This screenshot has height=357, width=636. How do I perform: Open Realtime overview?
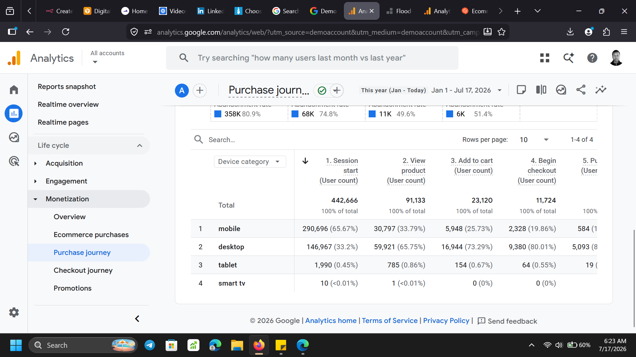click(x=68, y=104)
